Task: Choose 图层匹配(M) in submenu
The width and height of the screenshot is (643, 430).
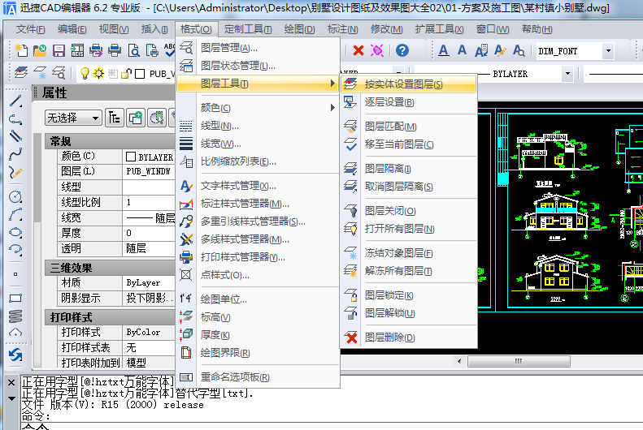Action: [x=408, y=127]
